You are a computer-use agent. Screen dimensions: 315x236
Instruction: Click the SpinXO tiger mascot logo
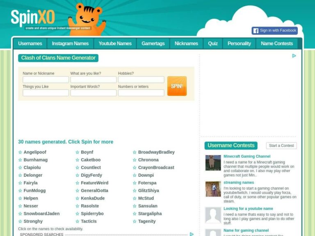86,19
